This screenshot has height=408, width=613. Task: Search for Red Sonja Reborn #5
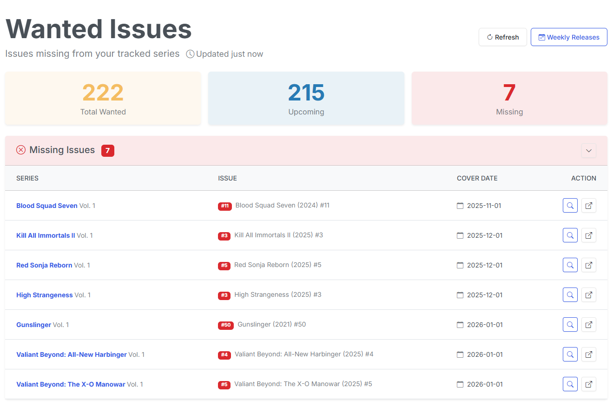570,265
